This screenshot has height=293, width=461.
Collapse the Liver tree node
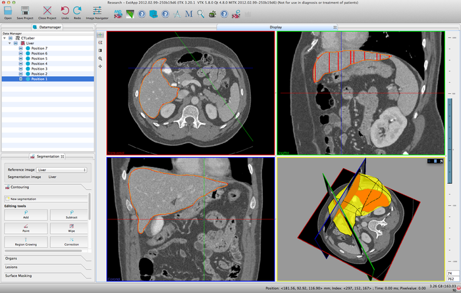10,43
